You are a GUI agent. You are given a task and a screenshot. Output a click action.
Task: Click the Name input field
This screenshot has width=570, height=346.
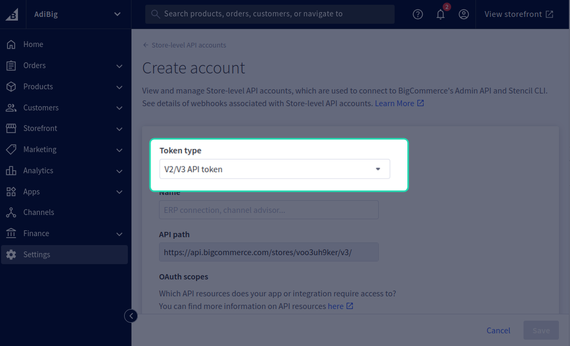coord(269,210)
